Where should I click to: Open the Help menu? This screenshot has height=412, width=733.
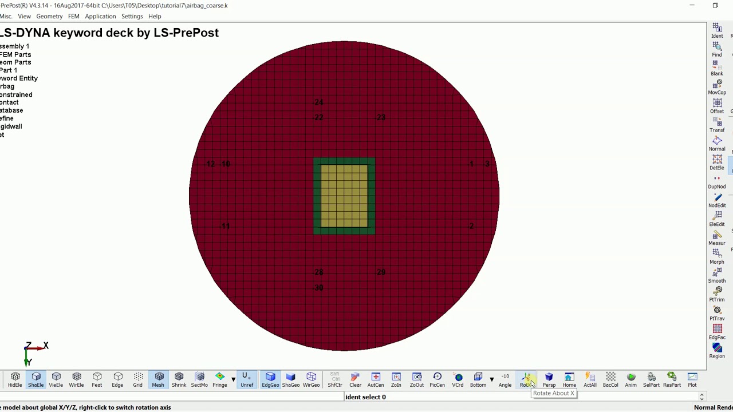click(x=155, y=16)
